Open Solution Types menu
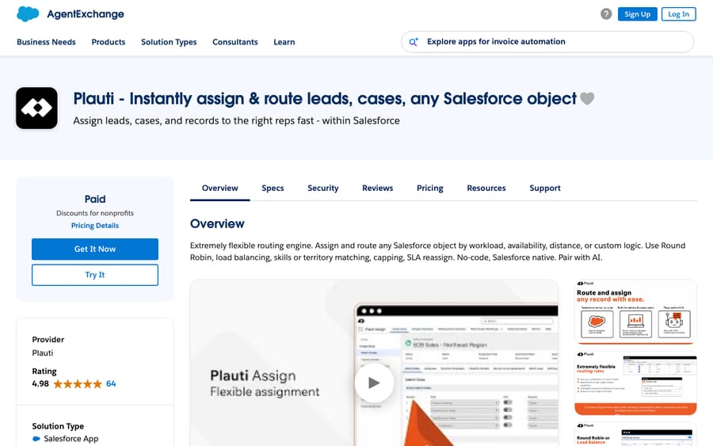The image size is (713, 446). pyautogui.click(x=169, y=42)
